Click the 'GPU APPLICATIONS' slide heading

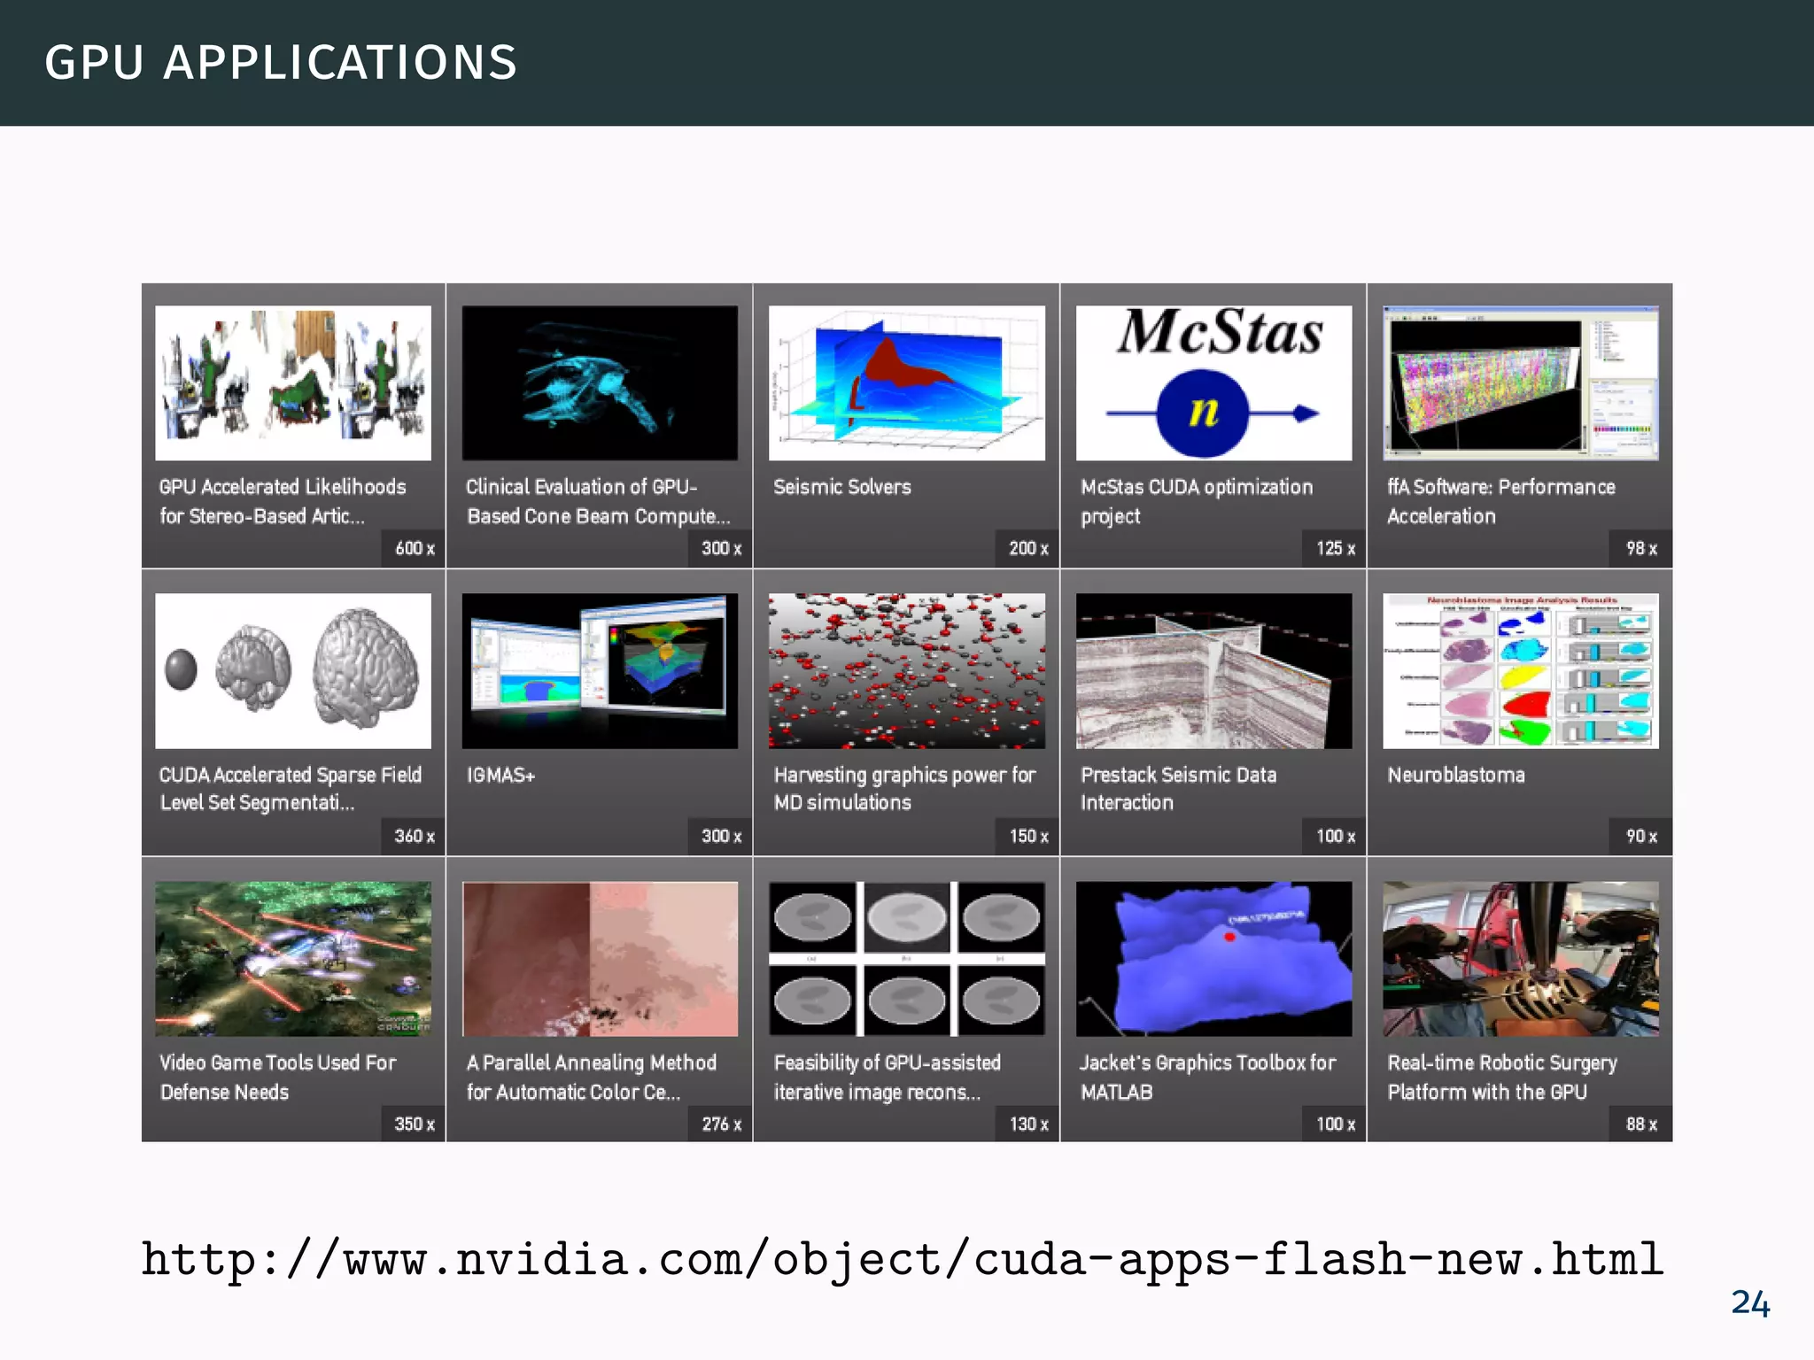[281, 63]
